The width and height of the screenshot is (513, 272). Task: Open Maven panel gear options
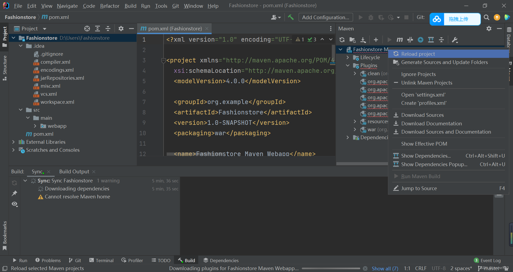click(489, 29)
